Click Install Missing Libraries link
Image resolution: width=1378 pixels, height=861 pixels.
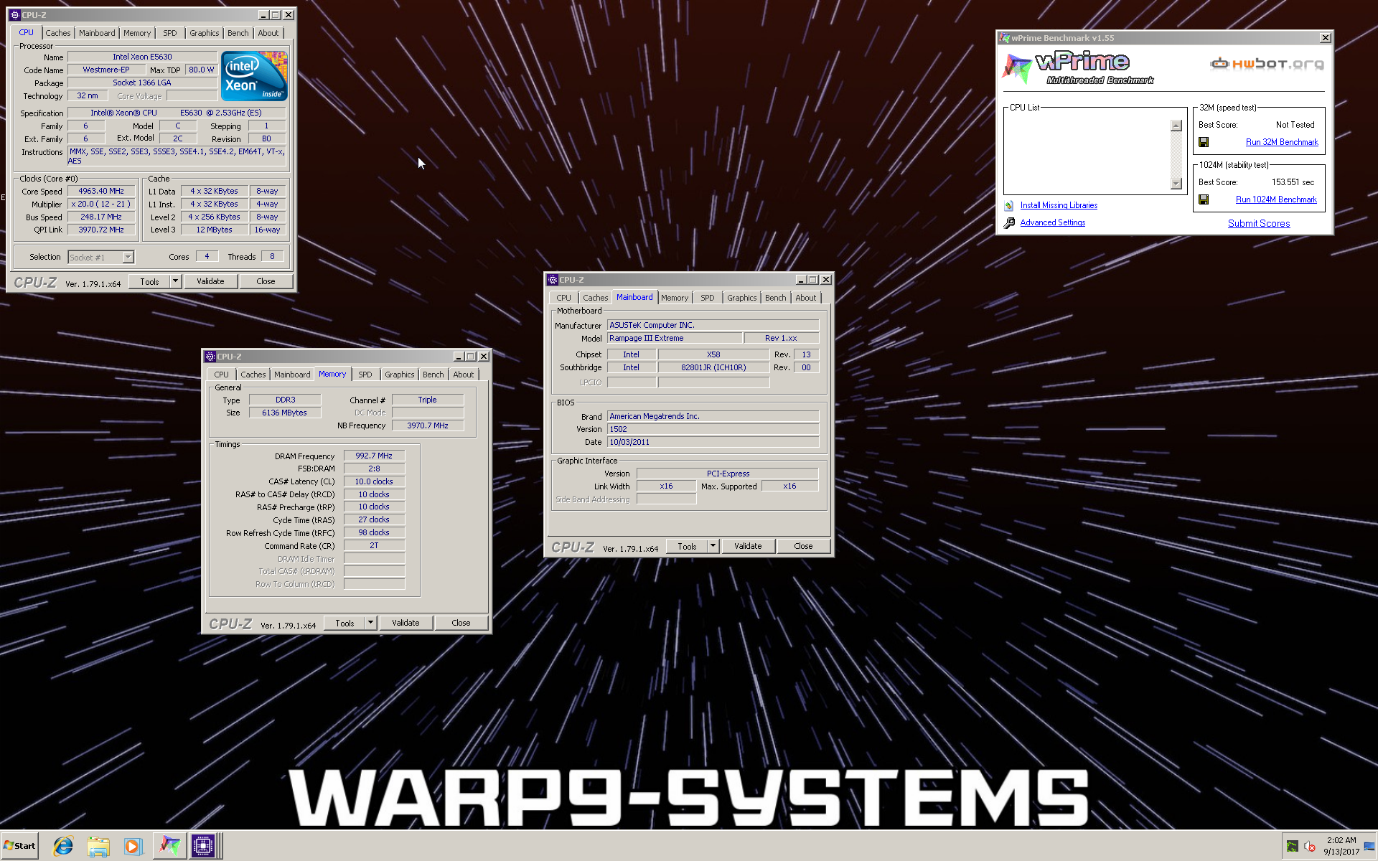pos(1059,205)
